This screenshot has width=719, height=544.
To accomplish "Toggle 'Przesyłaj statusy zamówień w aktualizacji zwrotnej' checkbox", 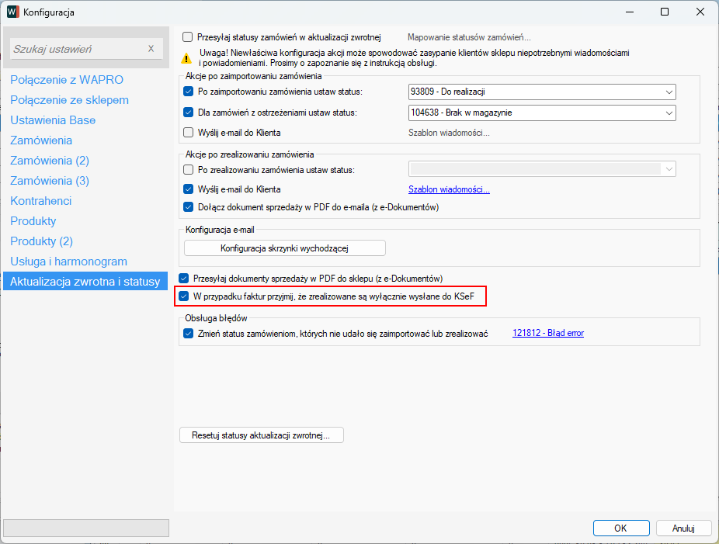I will click(x=187, y=36).
